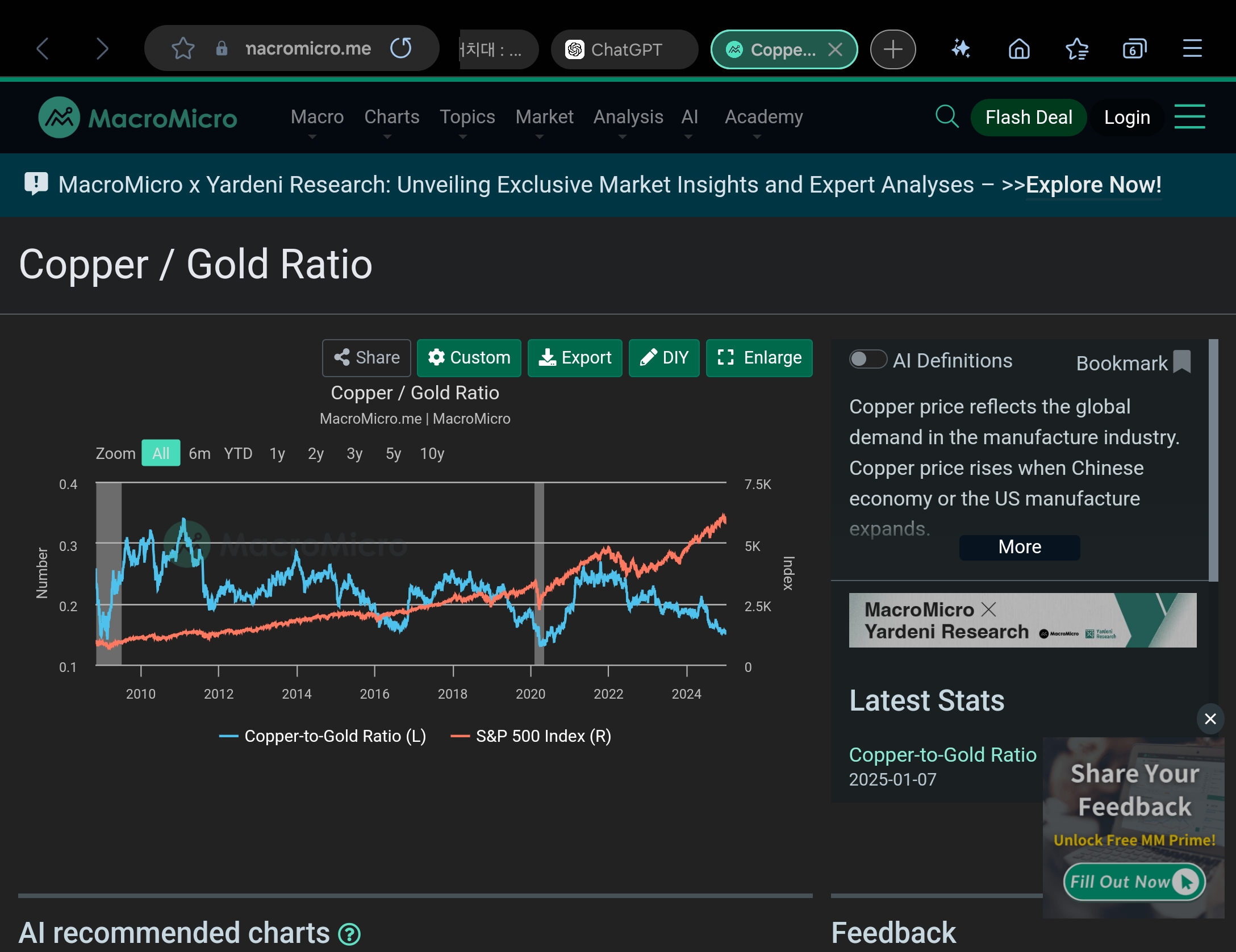Open the green site hamburger menu
The image size is (1236, 952).
point(1189,116)
